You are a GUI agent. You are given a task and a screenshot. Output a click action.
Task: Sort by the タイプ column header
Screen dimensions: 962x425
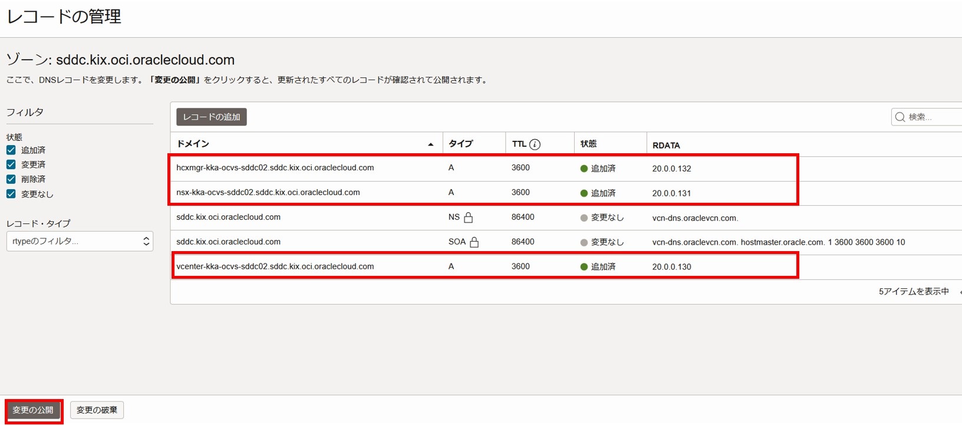461,144
